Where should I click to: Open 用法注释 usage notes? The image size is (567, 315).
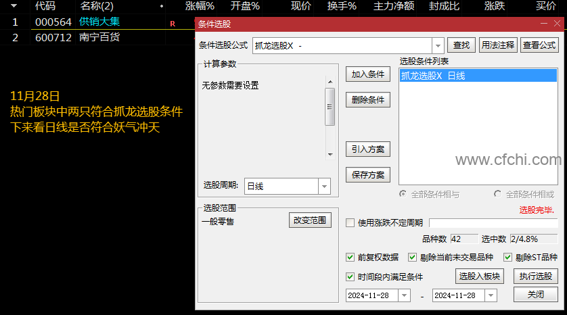pyautogui.click(x=498, y=45)
